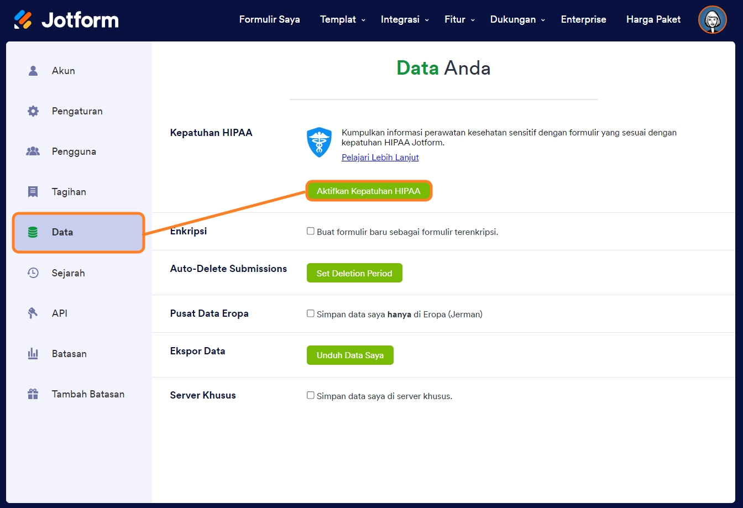
Task: Go to Formulir Saya
Action: pyautogui.click(x=270, y=19)
